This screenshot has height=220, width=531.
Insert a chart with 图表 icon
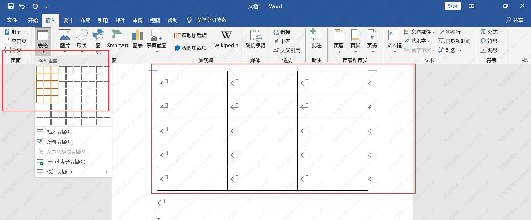137,39
